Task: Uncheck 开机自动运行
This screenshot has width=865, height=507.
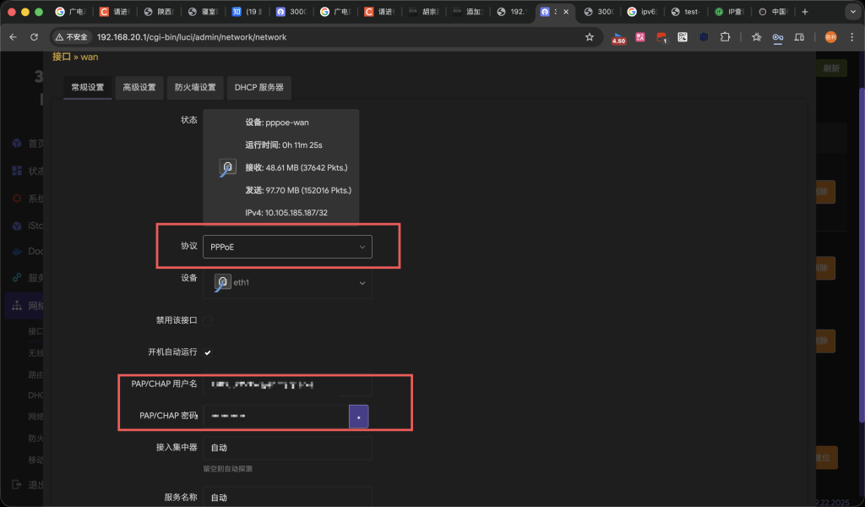Action: pyautogui.click(x=208, y=351)
